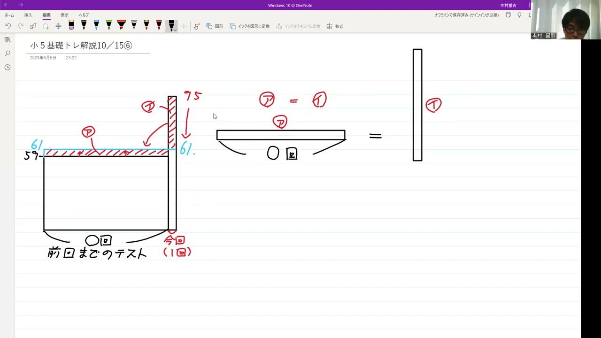Open the 挿入 tab
Screen dimensions: 601x338
[28, 15]
